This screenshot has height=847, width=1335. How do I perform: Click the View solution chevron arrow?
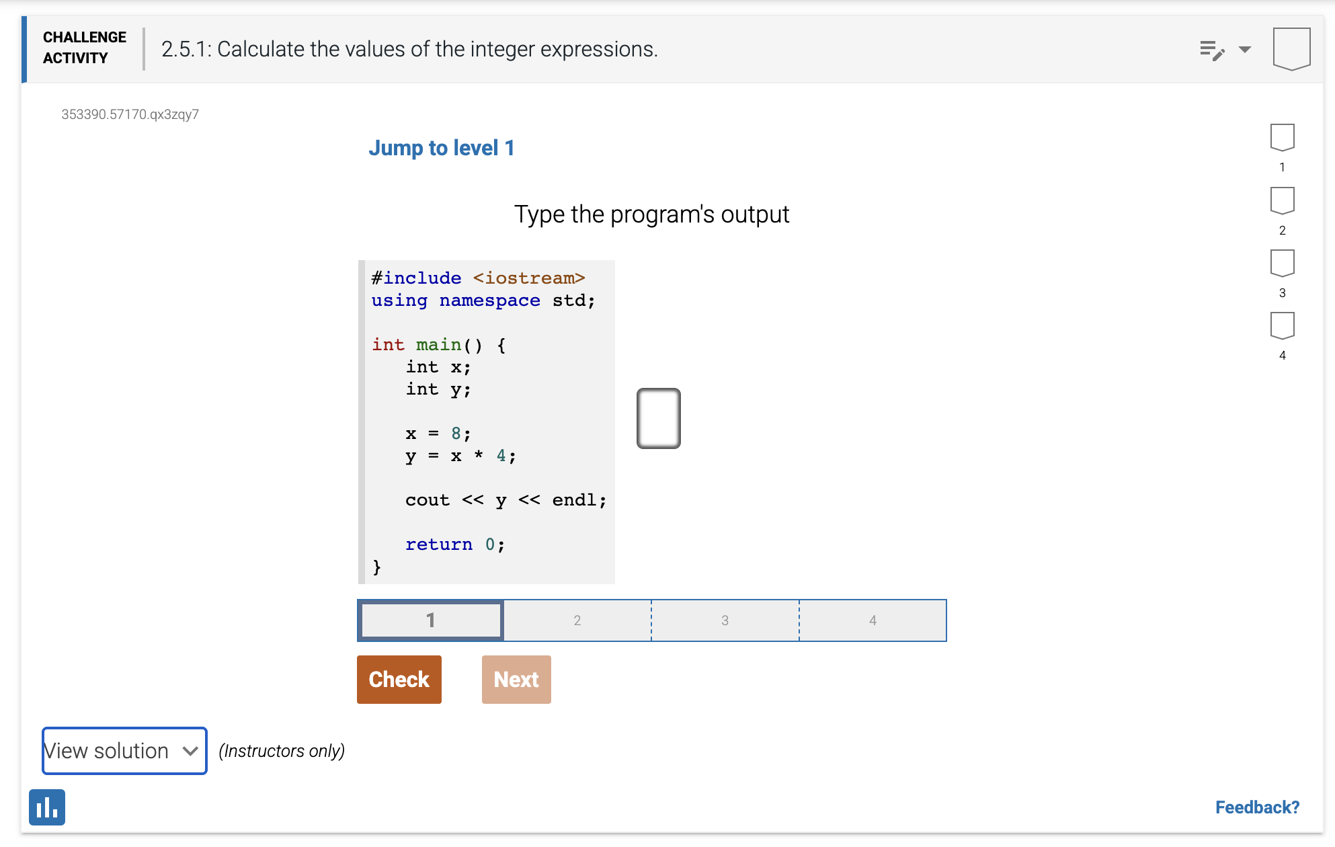[190, 751]
